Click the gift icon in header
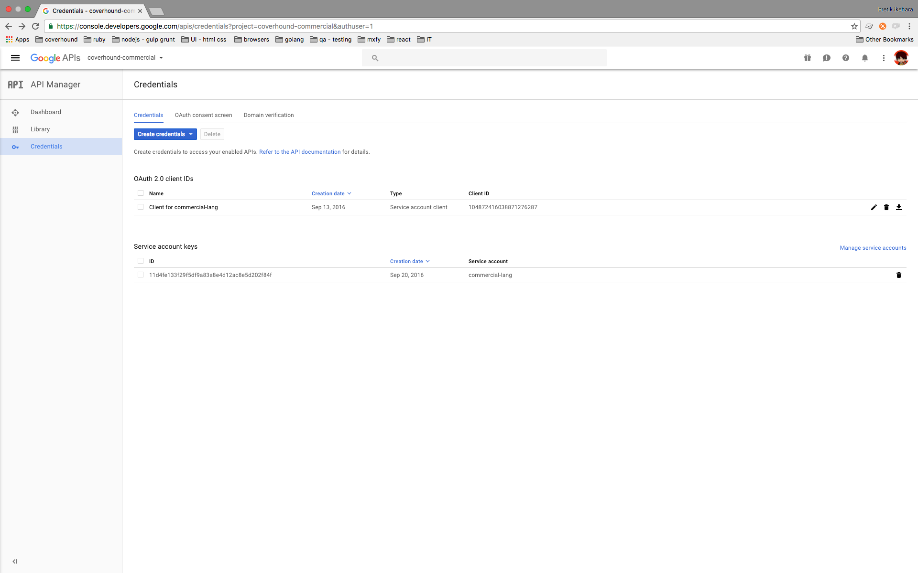 [807, 58]
